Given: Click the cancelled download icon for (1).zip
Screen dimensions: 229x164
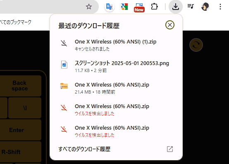Looking at the screenshot, I should (x=64, y=43).
